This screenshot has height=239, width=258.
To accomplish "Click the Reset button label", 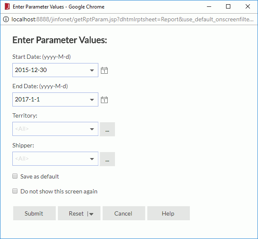I will [76, 213].
